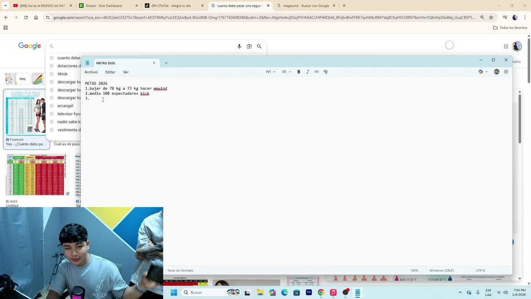This screenshot has height=299, width=531.
Task: Bookmark this page with the star
Action: point(491,17)
